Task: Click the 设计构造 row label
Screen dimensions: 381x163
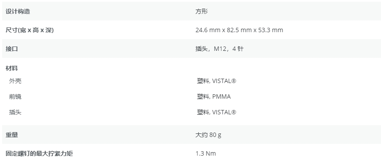Action: (x=18, y=11)
